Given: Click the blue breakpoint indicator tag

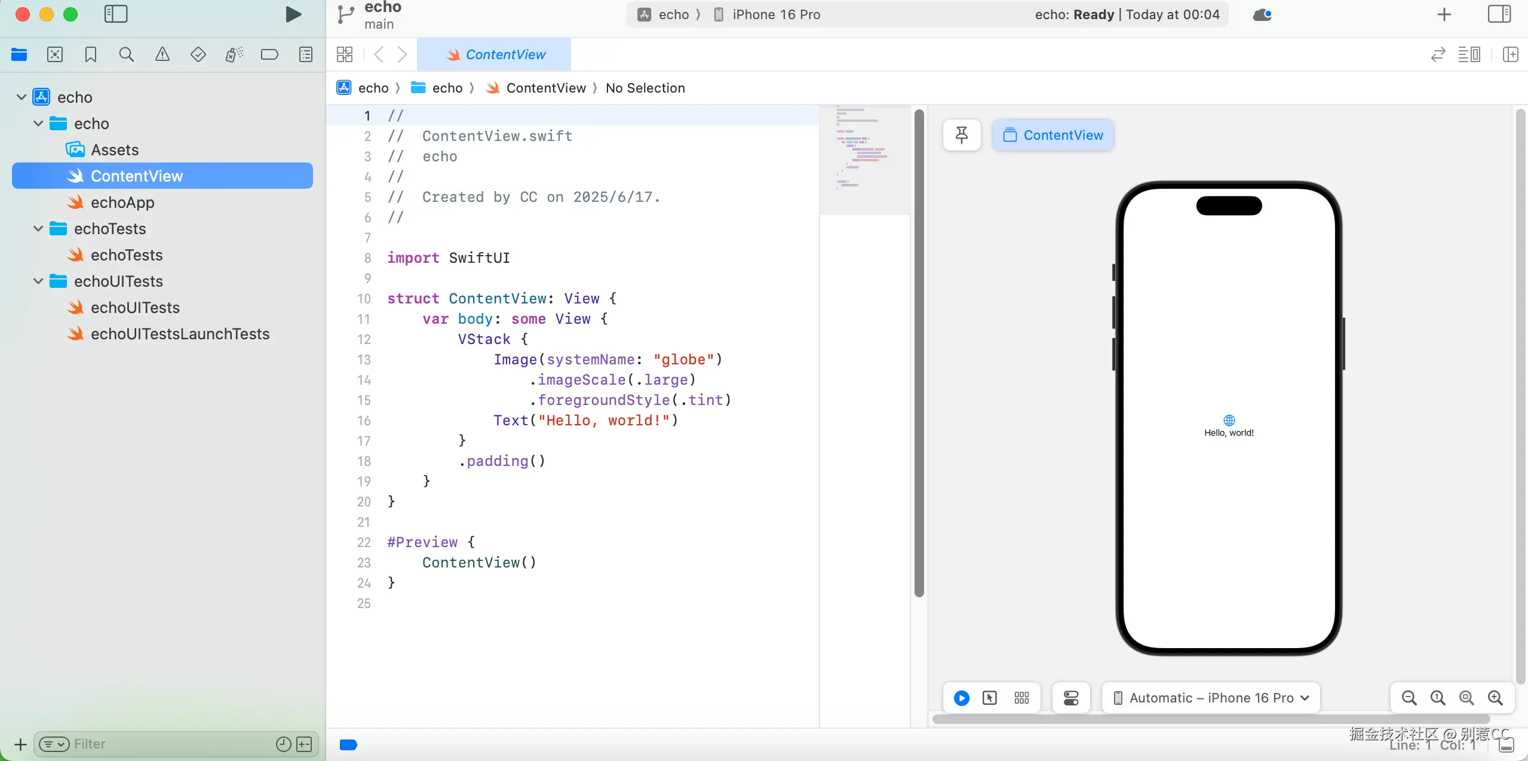Looking at the screenshot, I should pyautogui.click(x=348, y=744).
